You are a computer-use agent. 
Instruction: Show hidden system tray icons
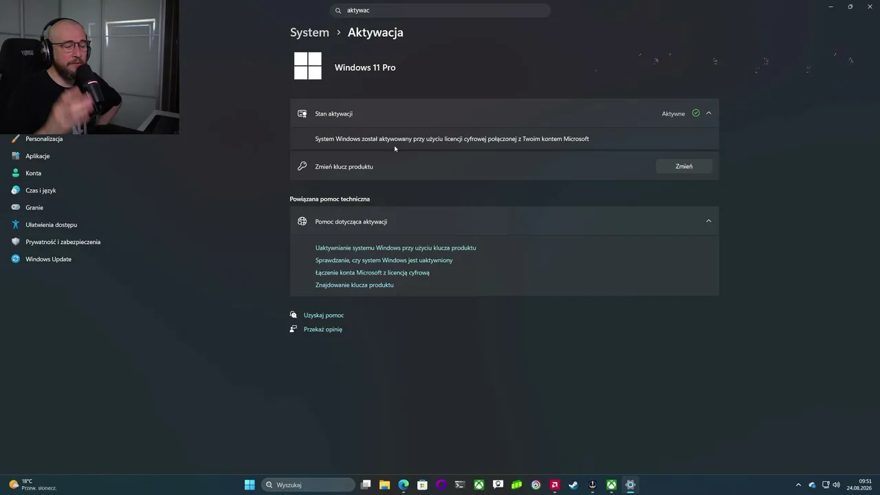pyautogui.click(x=798, y=485)
